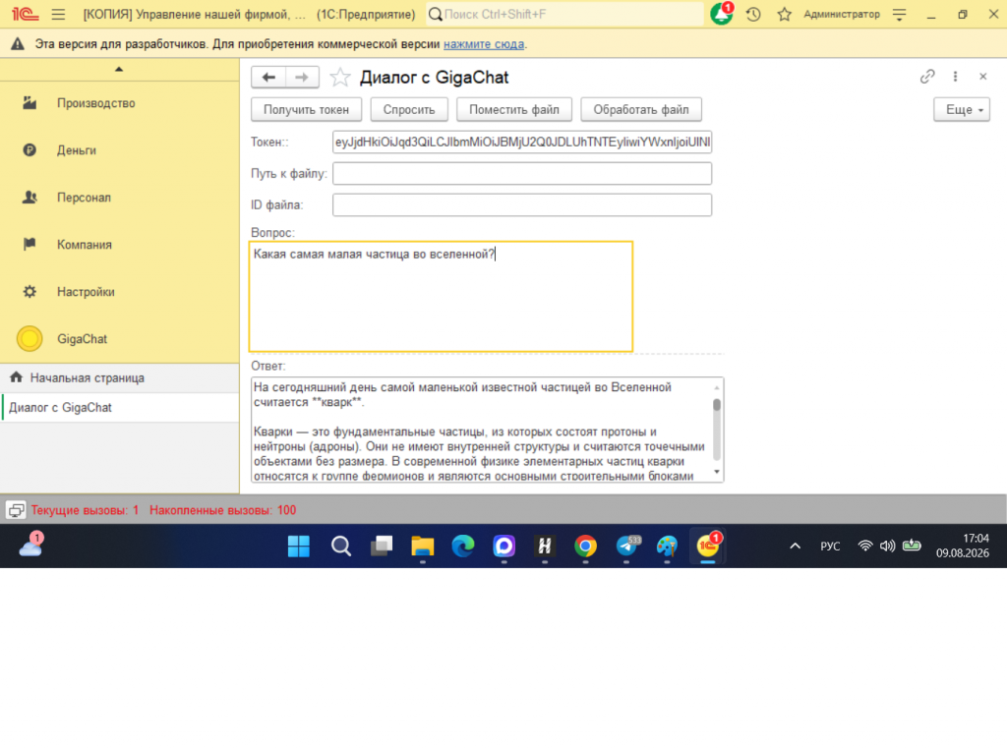
Task: Open Telegram from taskbar
Action: tap(626, 547)
